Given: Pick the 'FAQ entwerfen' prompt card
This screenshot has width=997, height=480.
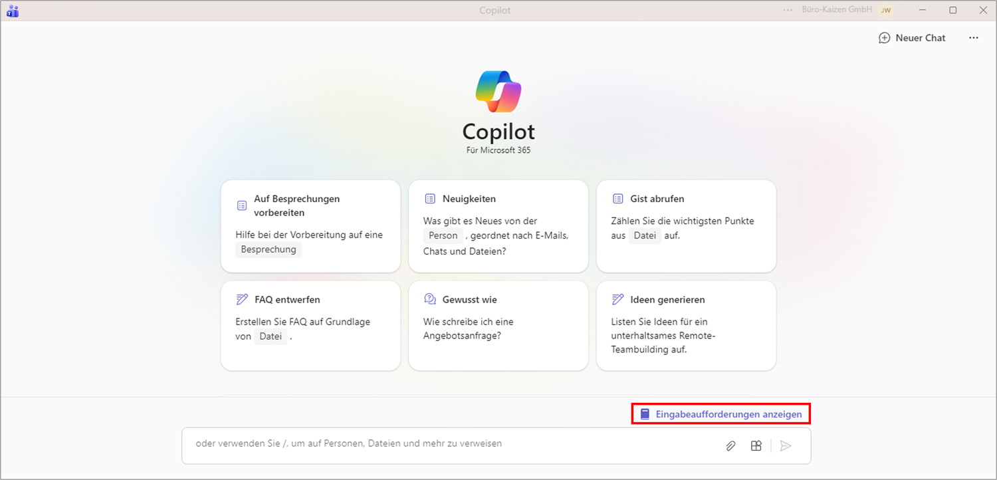Looking at the screenshot, I should [x=310, y=326].
